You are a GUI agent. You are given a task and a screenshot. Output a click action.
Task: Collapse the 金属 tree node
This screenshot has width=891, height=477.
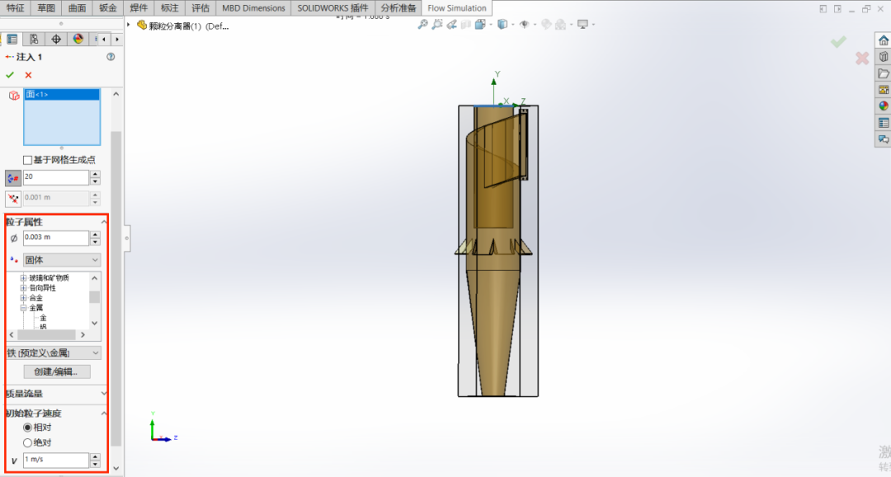point(23,307)
